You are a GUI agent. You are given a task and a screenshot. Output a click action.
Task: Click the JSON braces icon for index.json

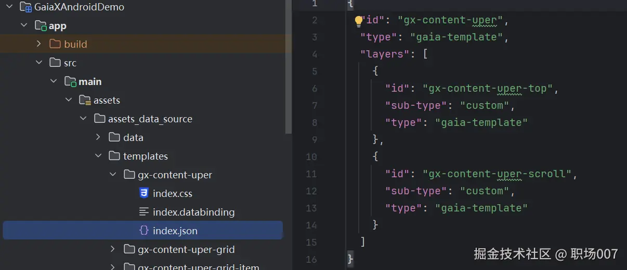pyautogui.click(x=144, y=231)
